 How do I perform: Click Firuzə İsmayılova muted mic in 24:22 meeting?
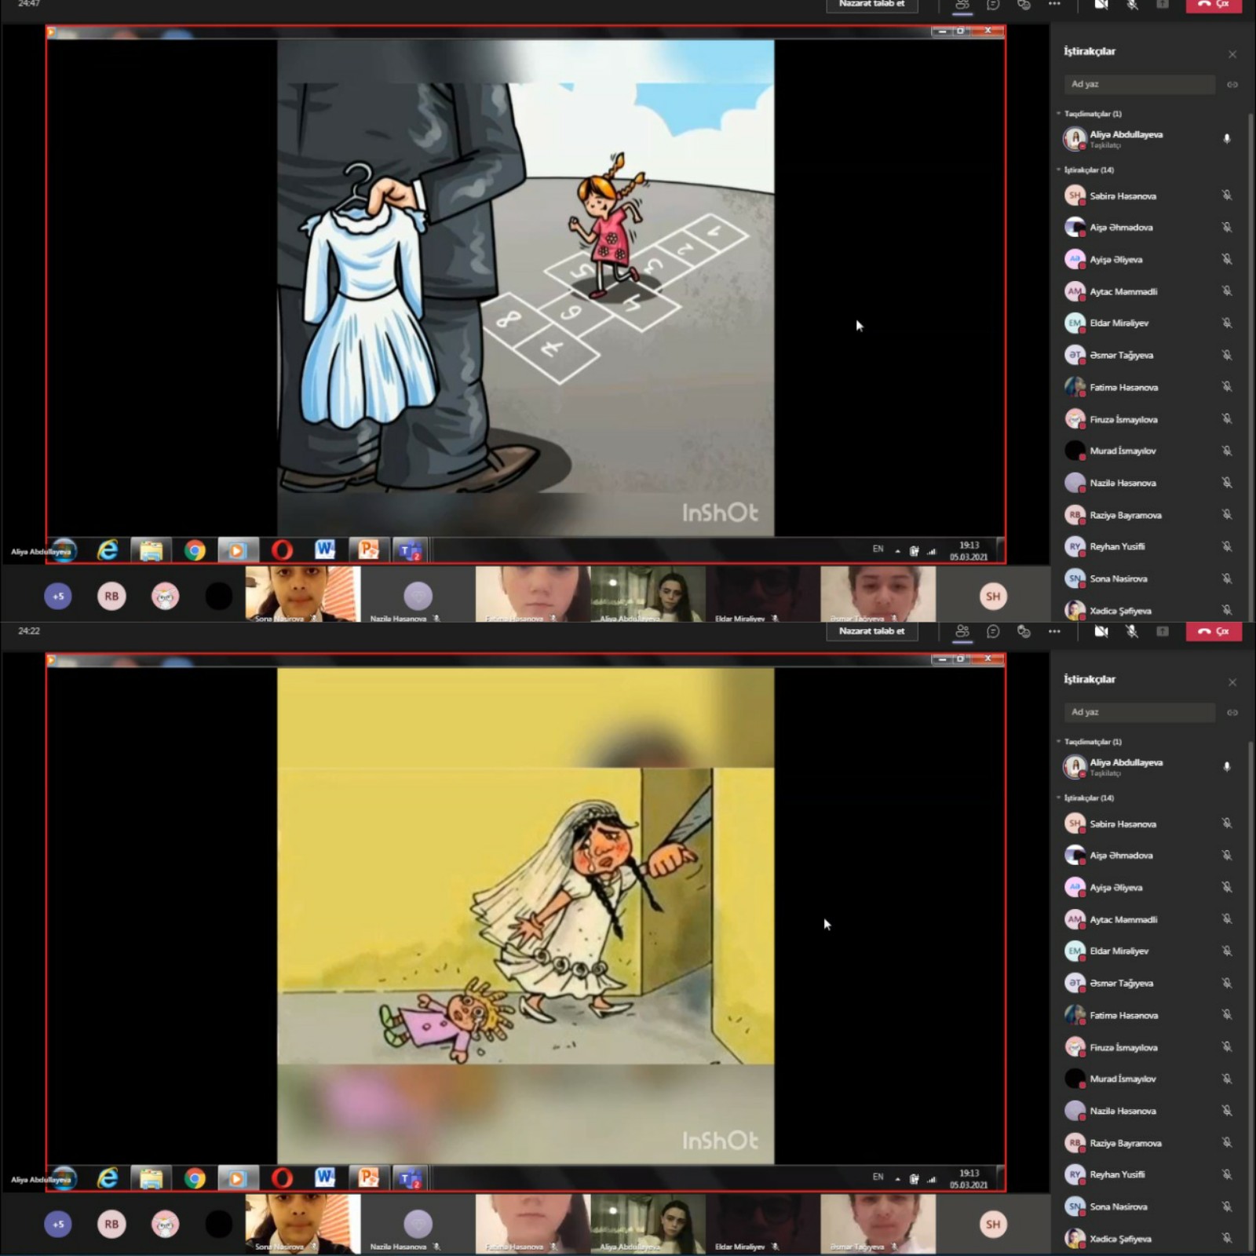(1226, 1047)
